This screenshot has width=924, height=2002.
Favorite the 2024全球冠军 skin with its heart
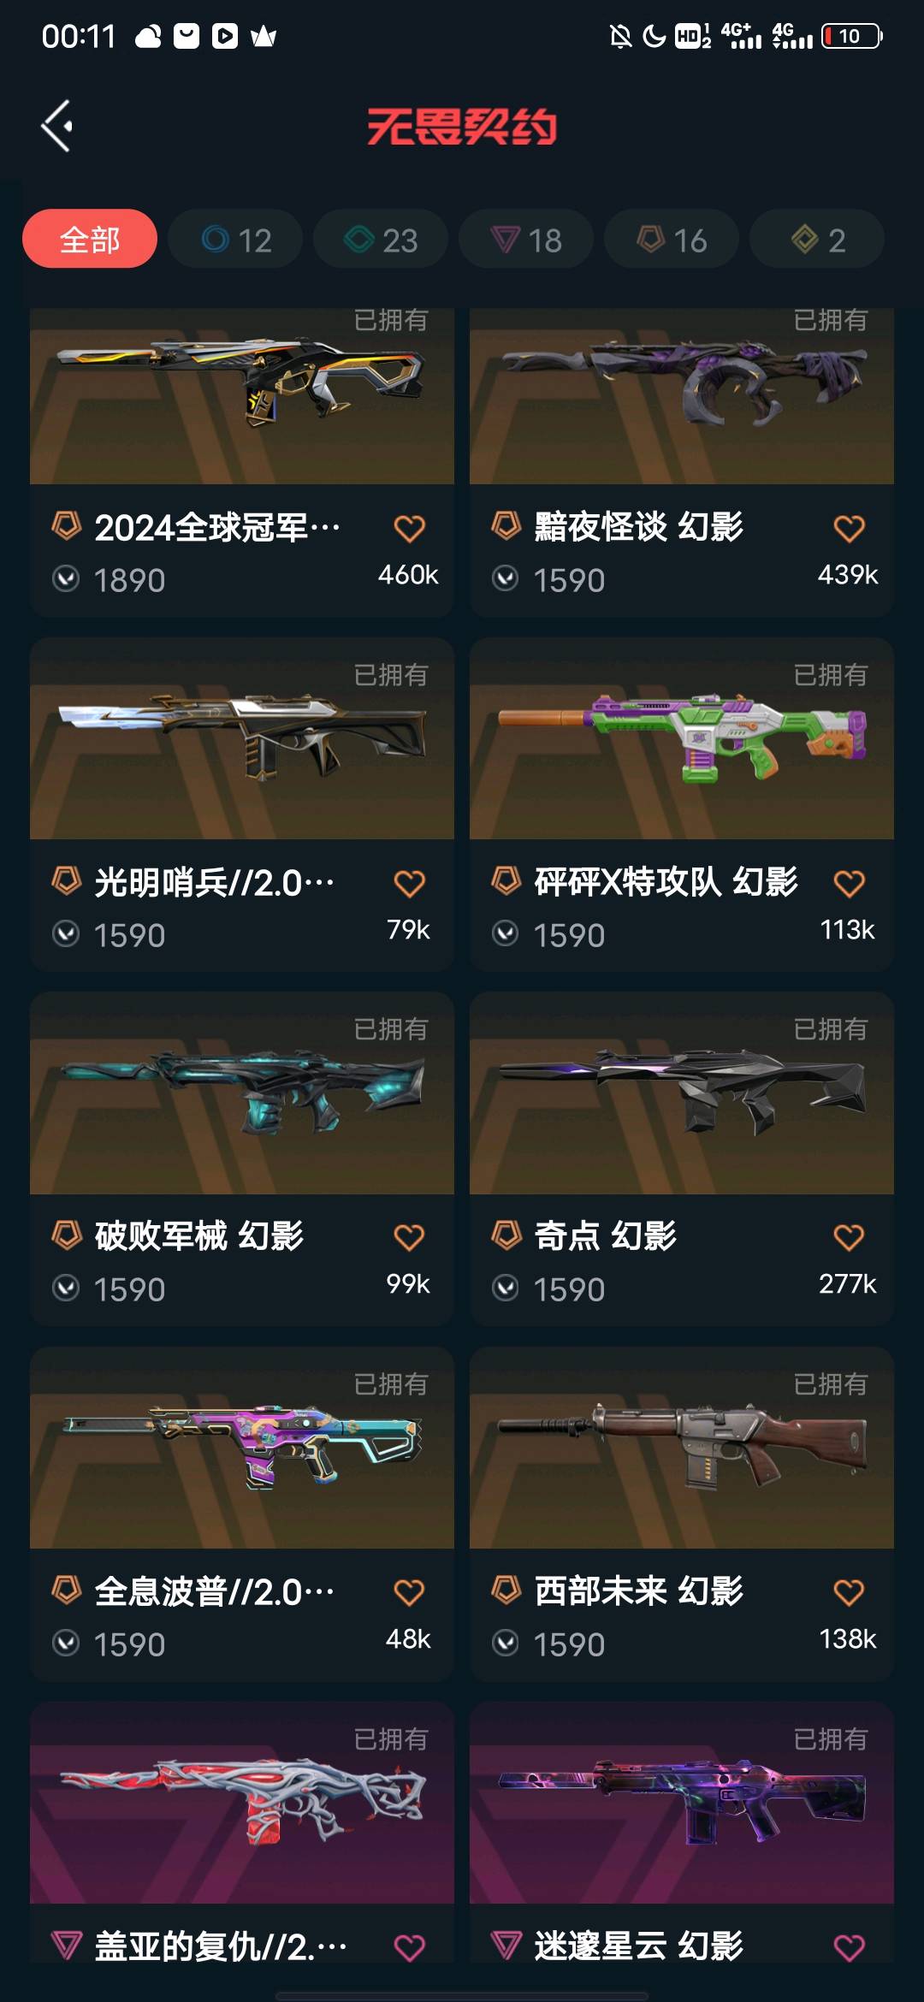tap(409, 529)
